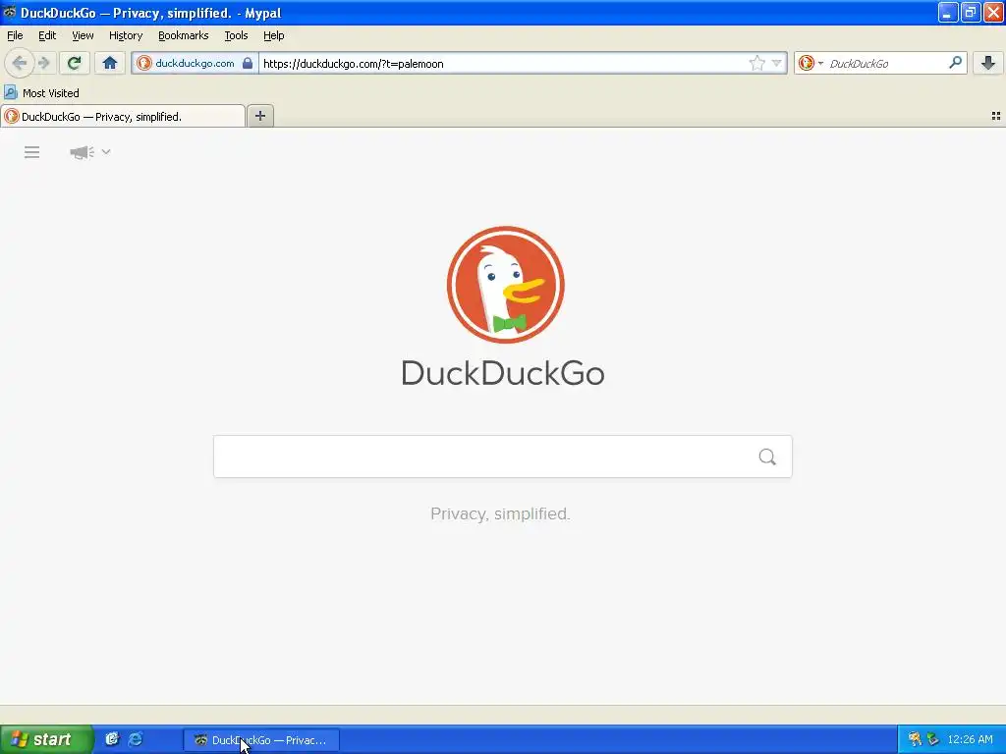Click the duckduckgo.com identity label
1006x754 pixels.
(x=195, y=63)
